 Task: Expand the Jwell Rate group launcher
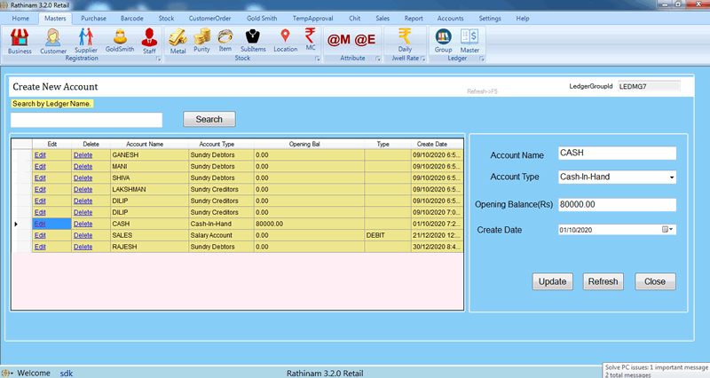click(422, 59)
